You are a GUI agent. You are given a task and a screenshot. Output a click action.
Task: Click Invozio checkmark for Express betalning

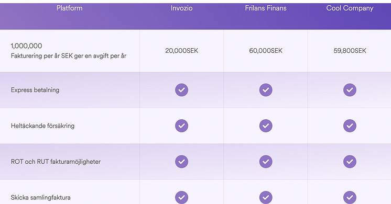click(x=181, y=90)
